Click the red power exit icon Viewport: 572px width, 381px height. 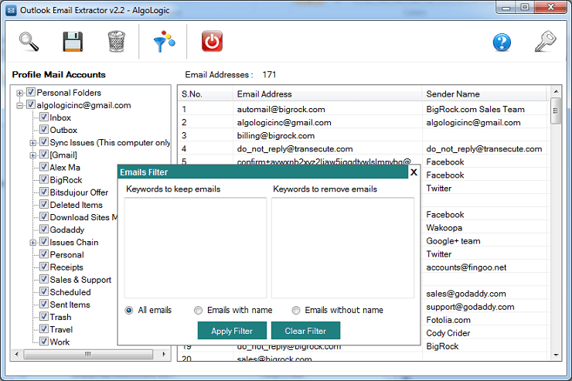click(x=212, y=41)
